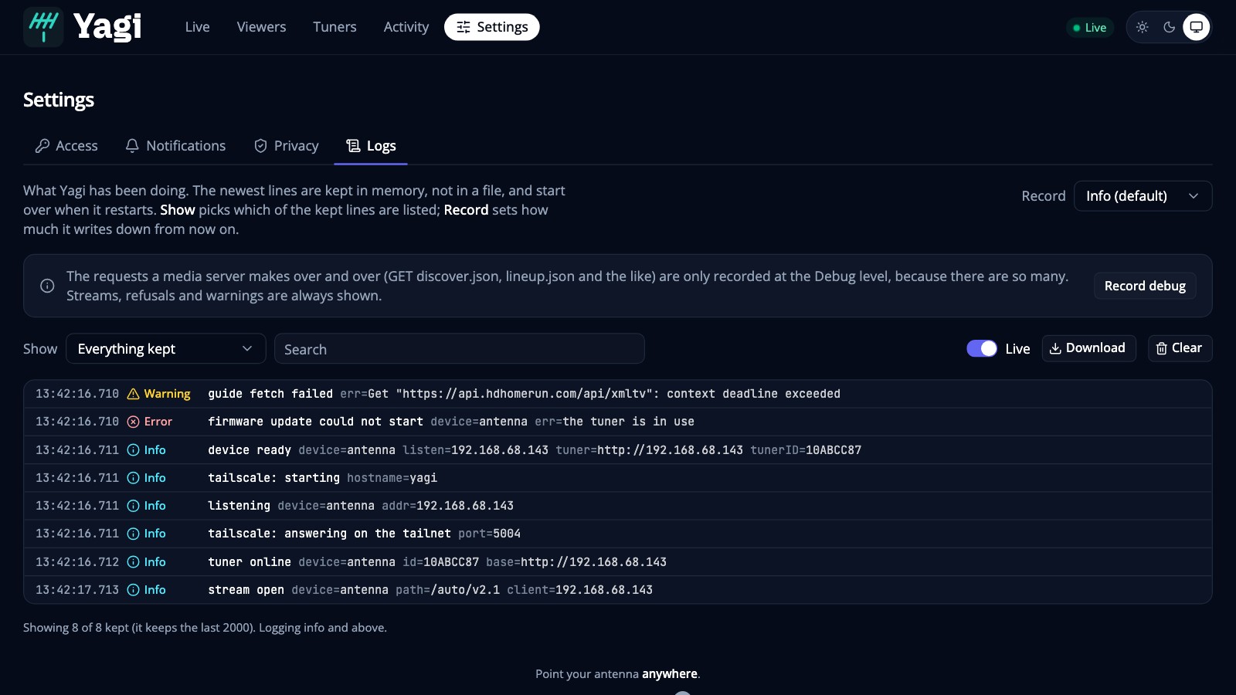
Task: Select the Settings nav item
Action: (x=492, y=27)
